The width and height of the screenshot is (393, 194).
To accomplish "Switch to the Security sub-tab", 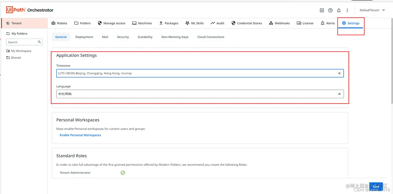I will (x=123, y=37).
